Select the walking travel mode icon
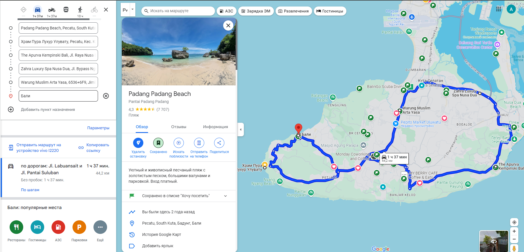524x252 pixels. click(80, 10)
